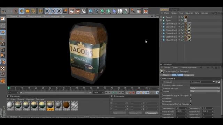The image size is (223, 125).
Task: Click the green NURBS generator icon
Action: 102,11
